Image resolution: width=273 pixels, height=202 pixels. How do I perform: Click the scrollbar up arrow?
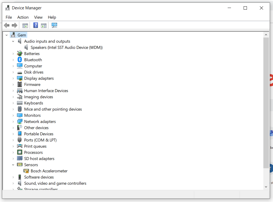click(x=266, y=35)
